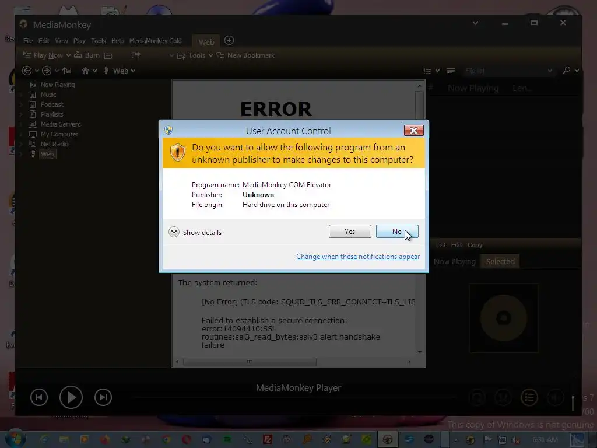
Task: Click the previous track button
Action: coord(39,397)
